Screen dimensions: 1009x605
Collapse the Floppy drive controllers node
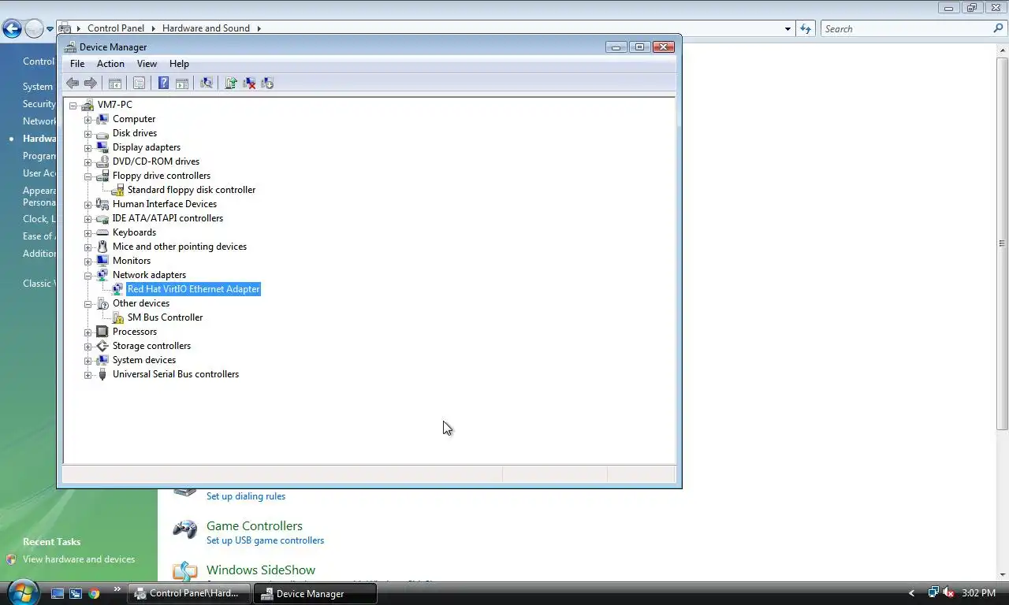pyautogui.click(x=87, y=176)
